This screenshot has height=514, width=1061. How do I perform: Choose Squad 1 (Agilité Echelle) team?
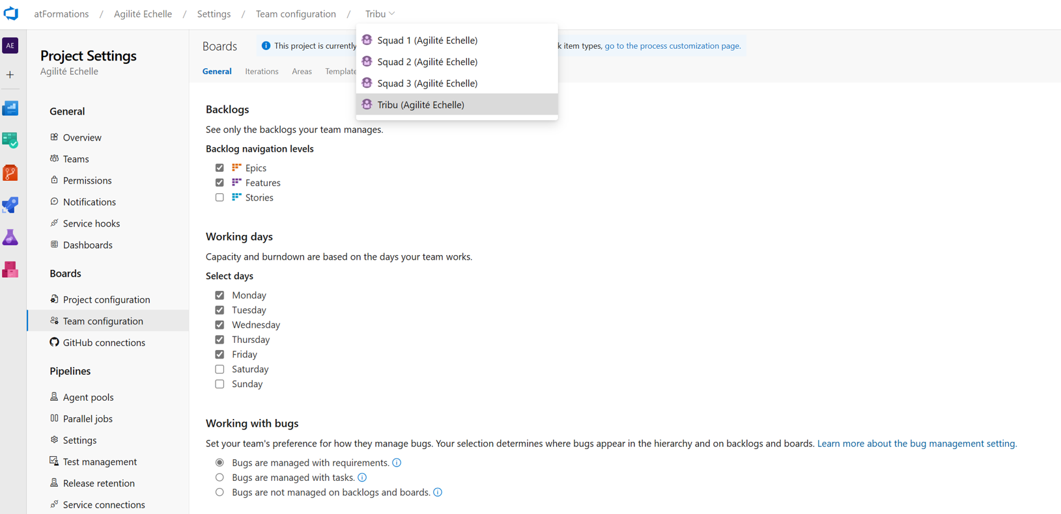click(x=457, y=40)
